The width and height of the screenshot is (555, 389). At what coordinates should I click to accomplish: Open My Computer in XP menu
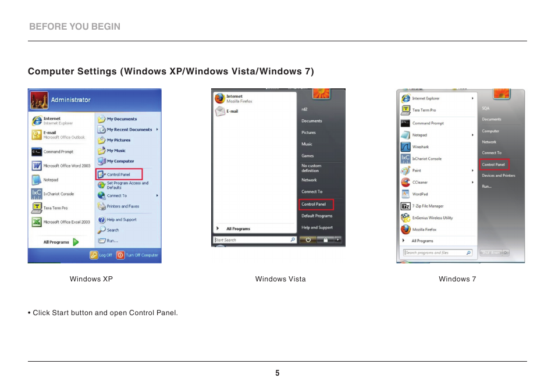(x=116, y=161)
